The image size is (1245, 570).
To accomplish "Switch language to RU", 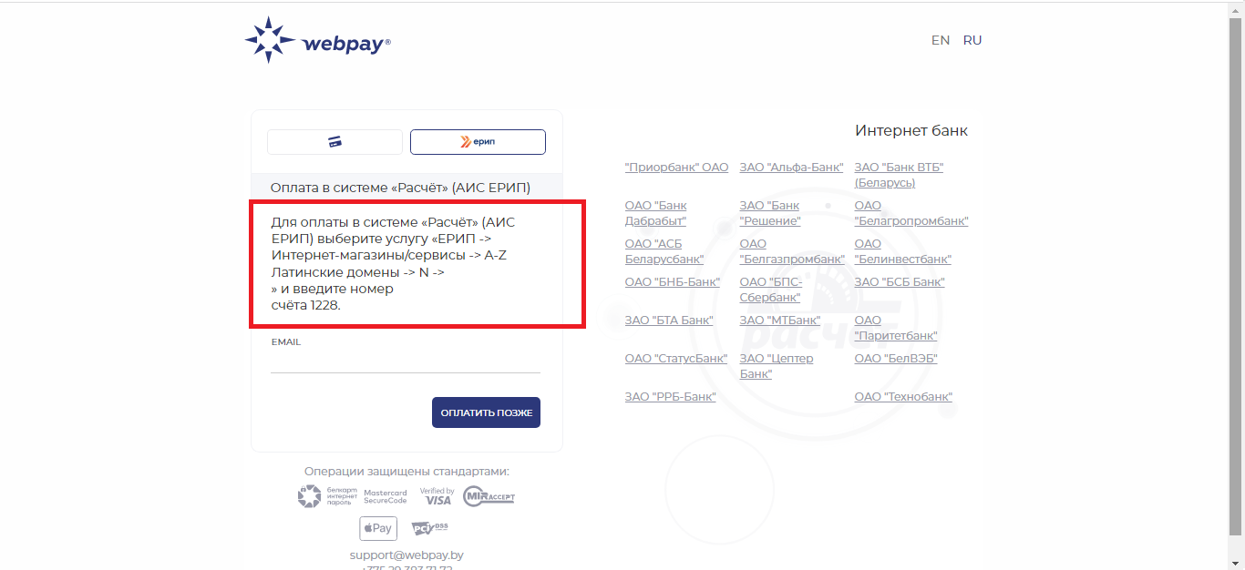I will [x=972, y=40].
